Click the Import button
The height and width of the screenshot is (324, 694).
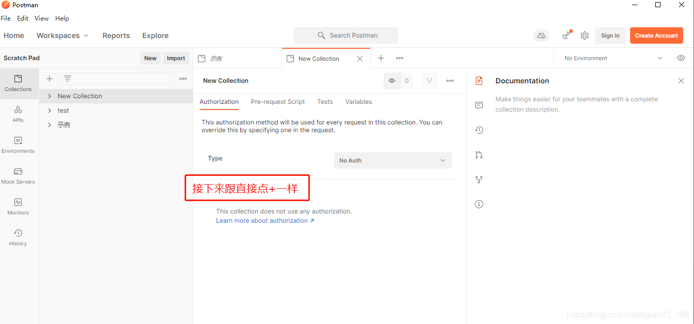(x=176, y=58)
